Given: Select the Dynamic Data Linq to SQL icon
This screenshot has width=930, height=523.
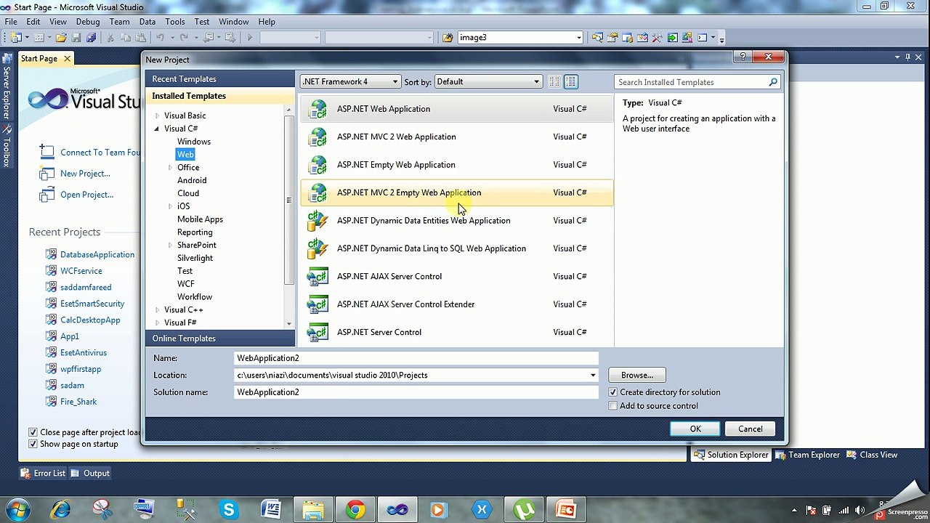Looking at the screenshot, I should pyautogui.click(x=318, y=248).
